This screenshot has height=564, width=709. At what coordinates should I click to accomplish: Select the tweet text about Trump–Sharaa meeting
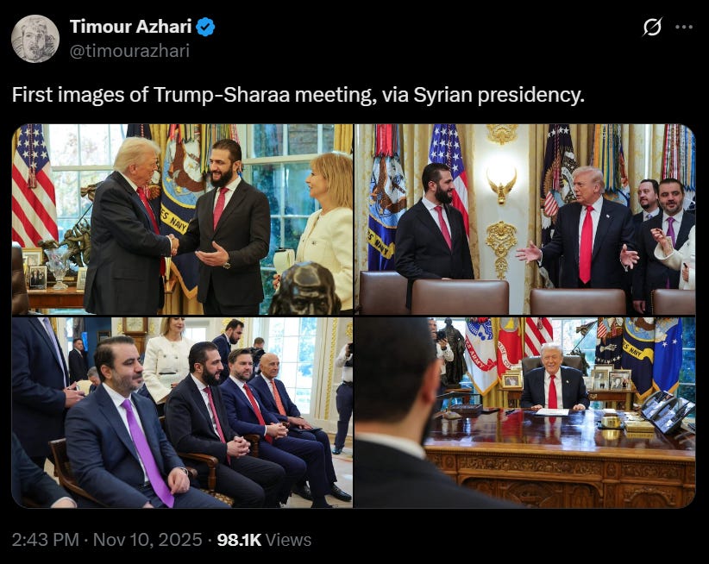click(298, 95)
